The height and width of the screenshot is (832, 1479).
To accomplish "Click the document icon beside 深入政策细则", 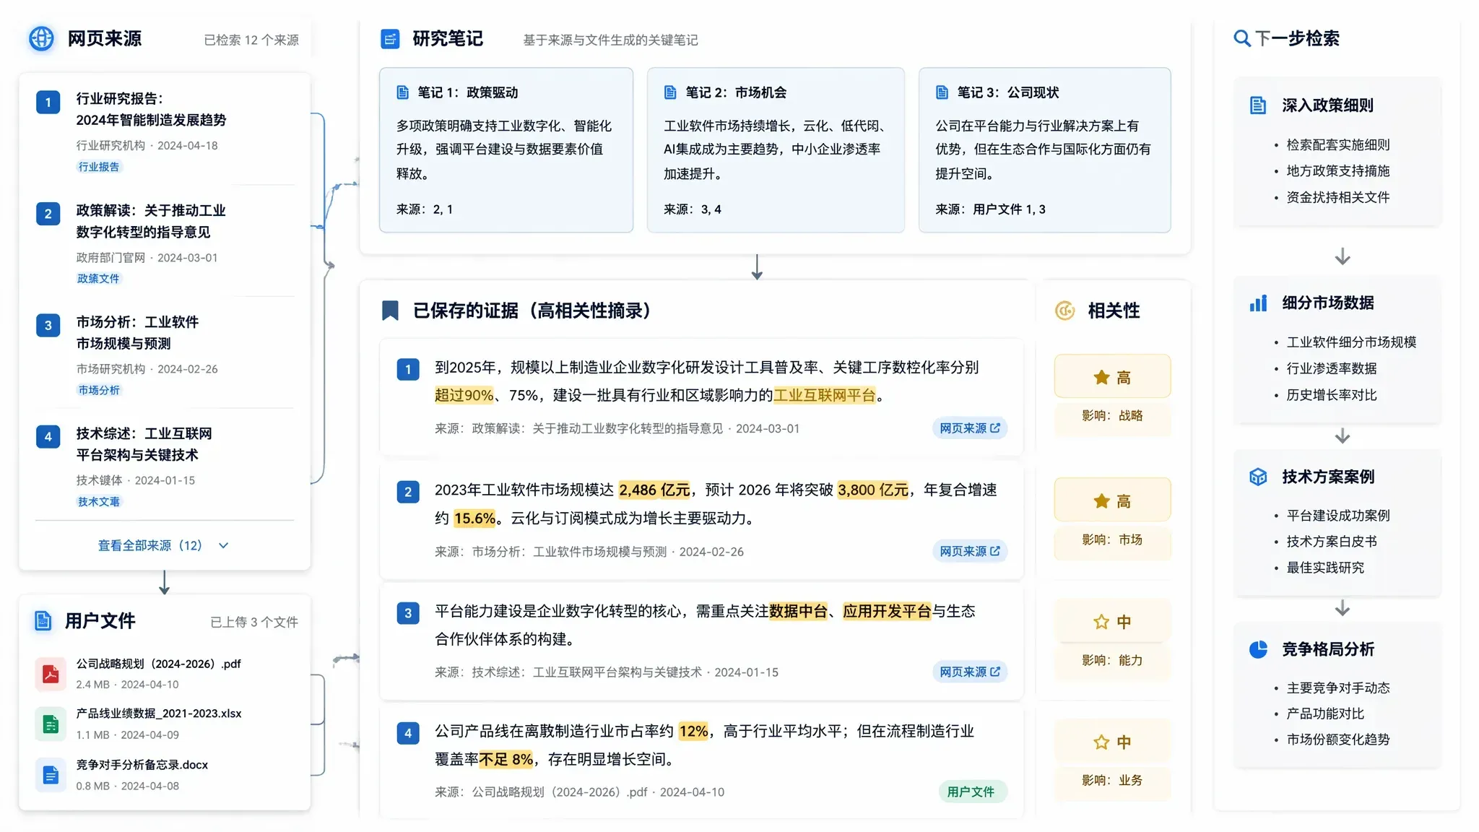I will click(1258, 105).
